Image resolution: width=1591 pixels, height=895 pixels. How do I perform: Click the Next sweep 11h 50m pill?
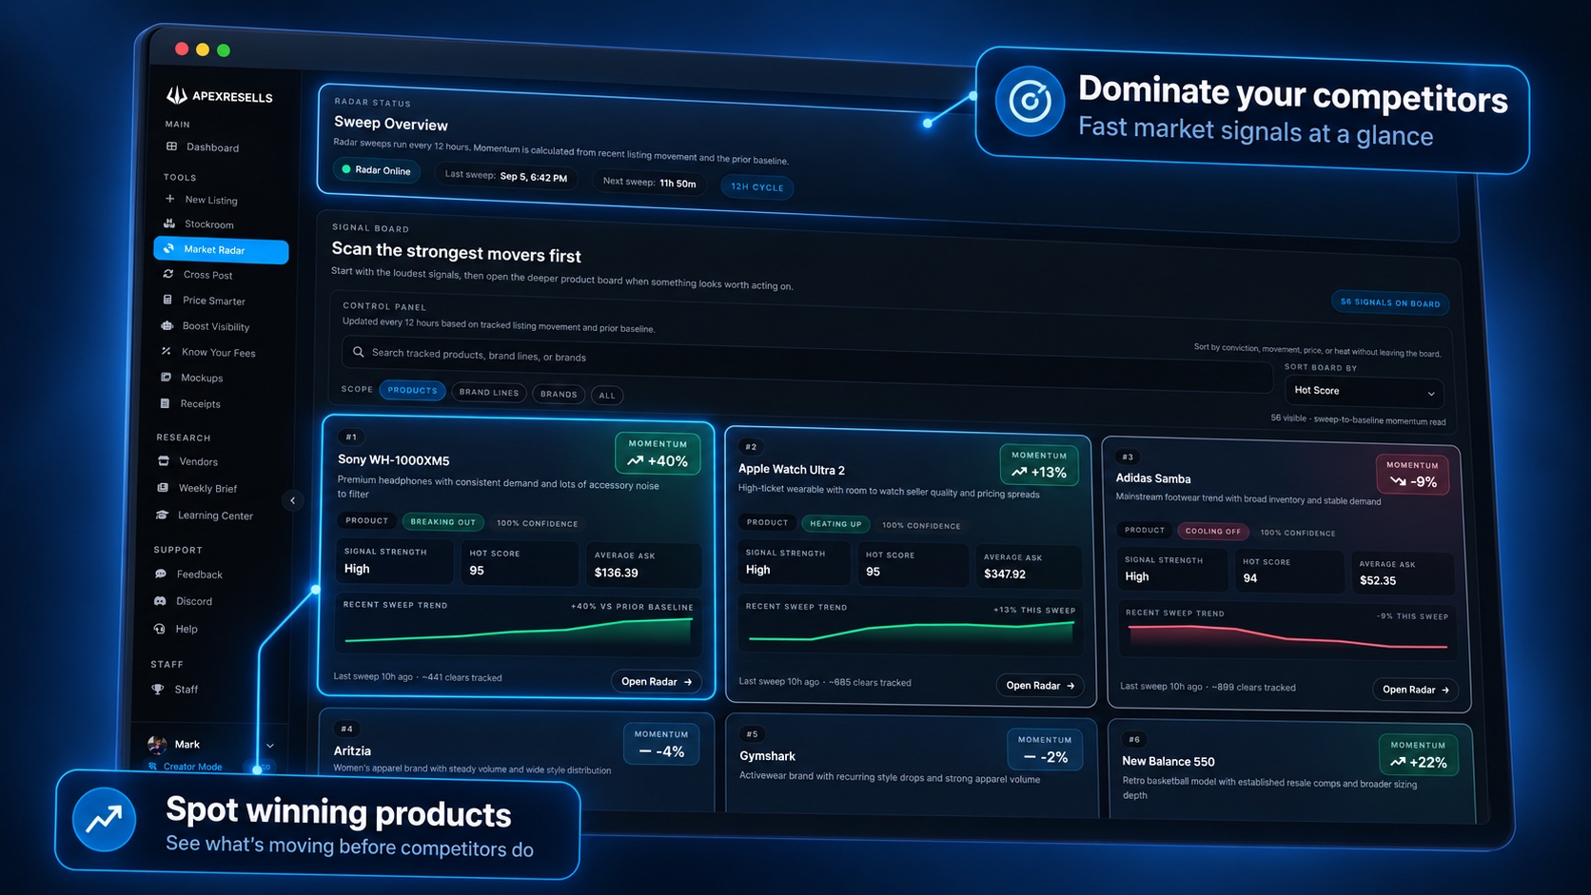(x=649, y=183)
